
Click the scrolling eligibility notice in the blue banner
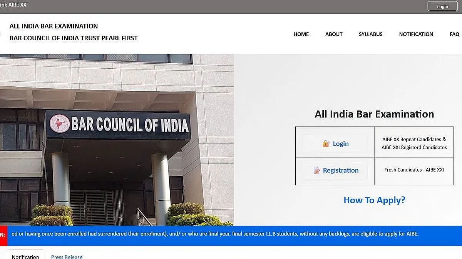pos(215,234)
